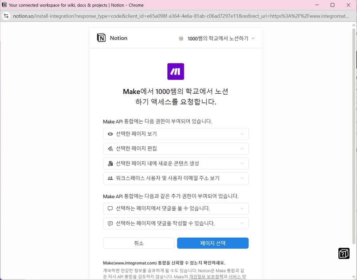357x280 pixels.
Task: Close the Chrome popup window
Action: 348,5
